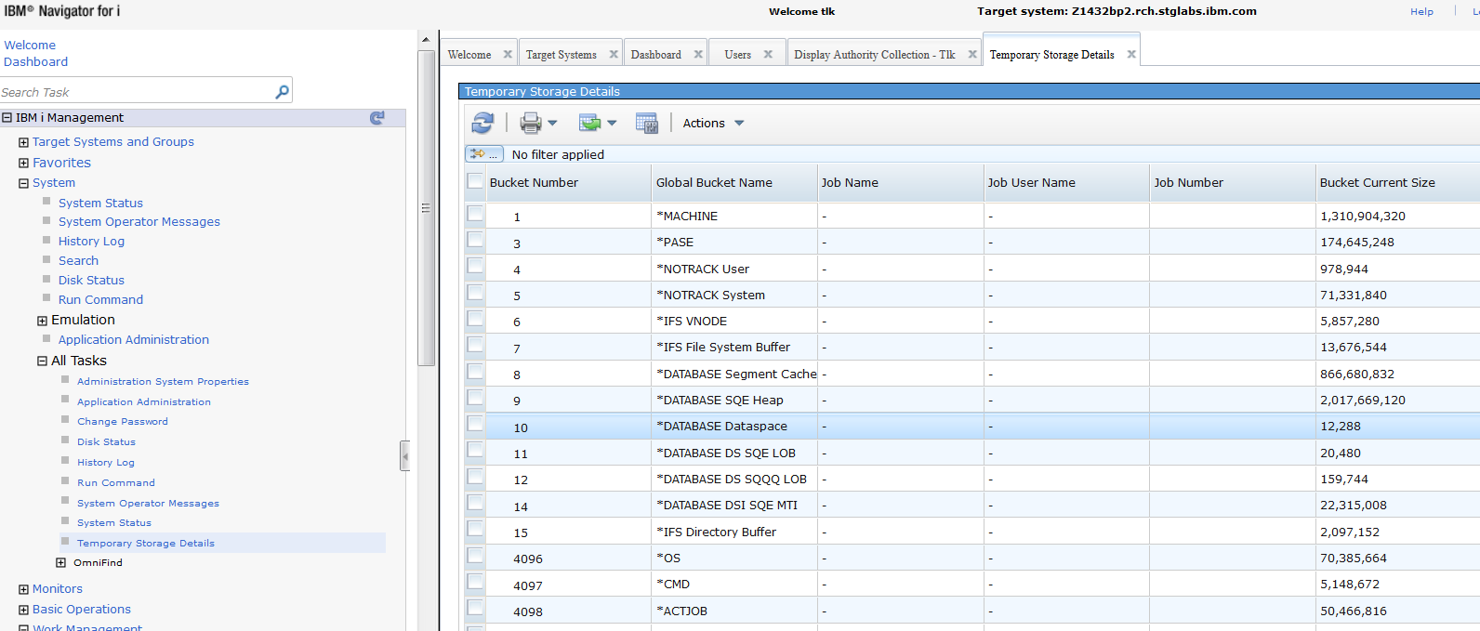1480x631 pixels.
Task: Select the *IFS Directory Buffer cell
Action: [x=734, y=532]
